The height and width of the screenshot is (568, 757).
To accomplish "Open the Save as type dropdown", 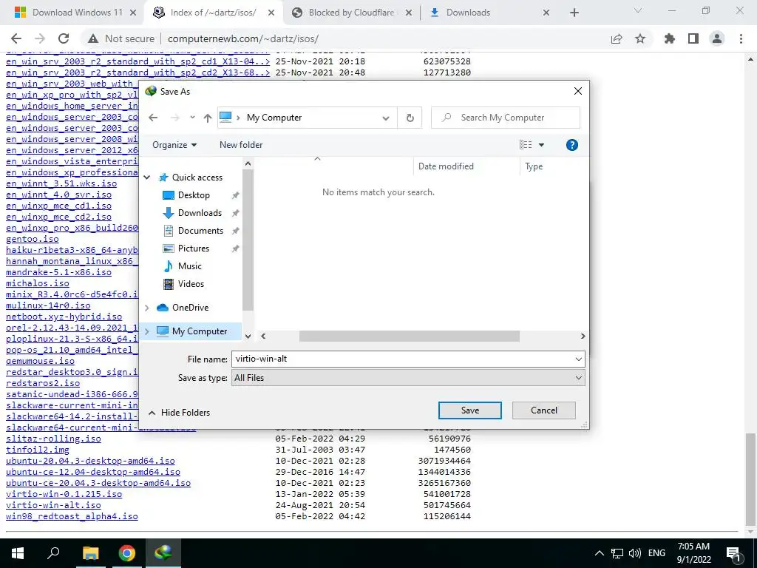I will [x=578, y=378].
